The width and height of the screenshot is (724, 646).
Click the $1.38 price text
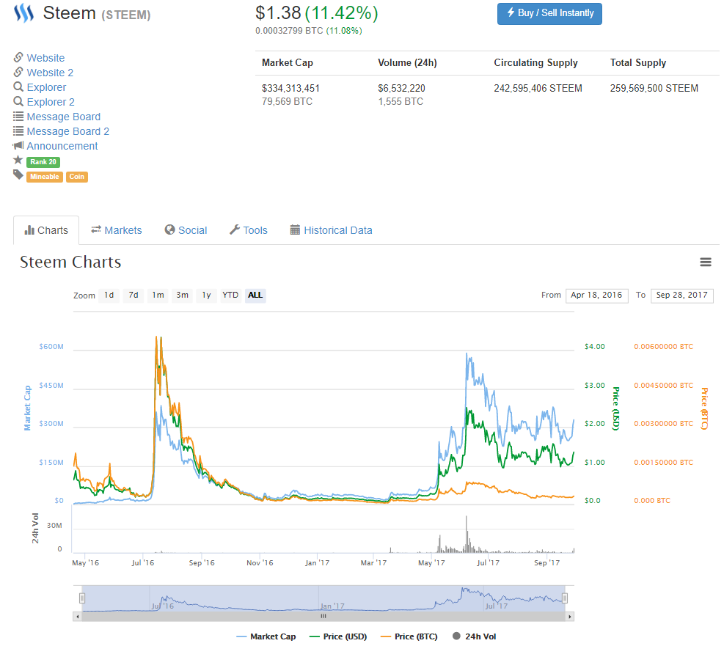(x=279, y=13)
